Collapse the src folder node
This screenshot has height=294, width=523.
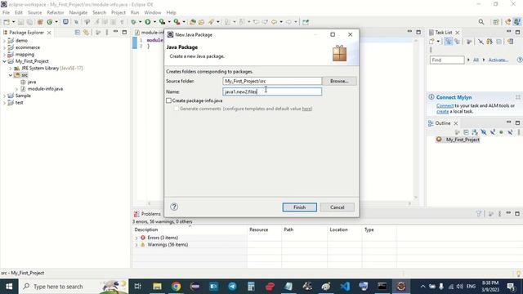tap(11, 75)
